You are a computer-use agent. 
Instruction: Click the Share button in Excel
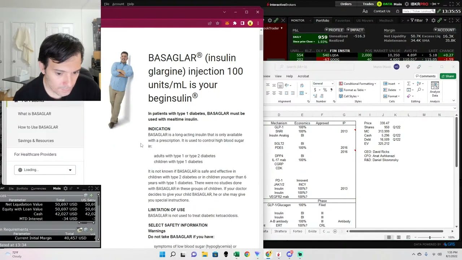448,76
